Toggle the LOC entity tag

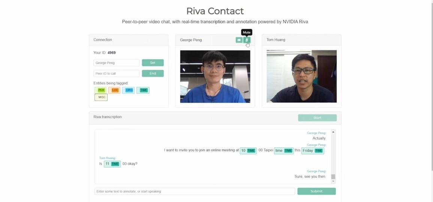click(x=114, y=90)
